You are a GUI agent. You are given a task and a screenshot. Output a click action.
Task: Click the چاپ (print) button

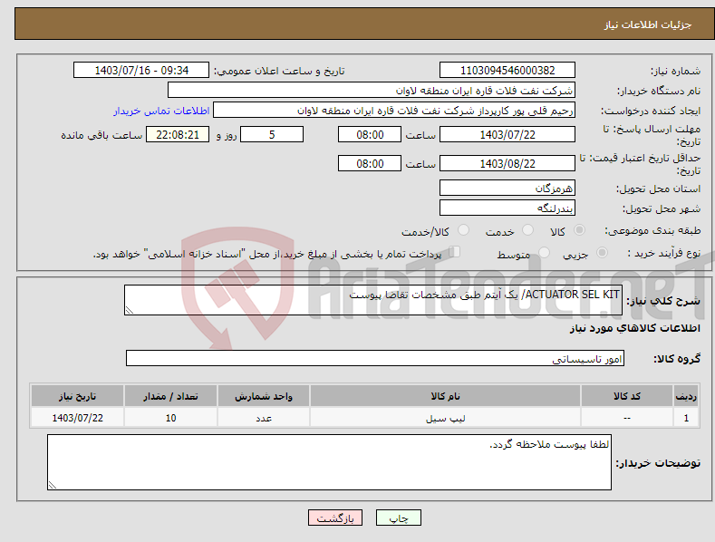398,518
